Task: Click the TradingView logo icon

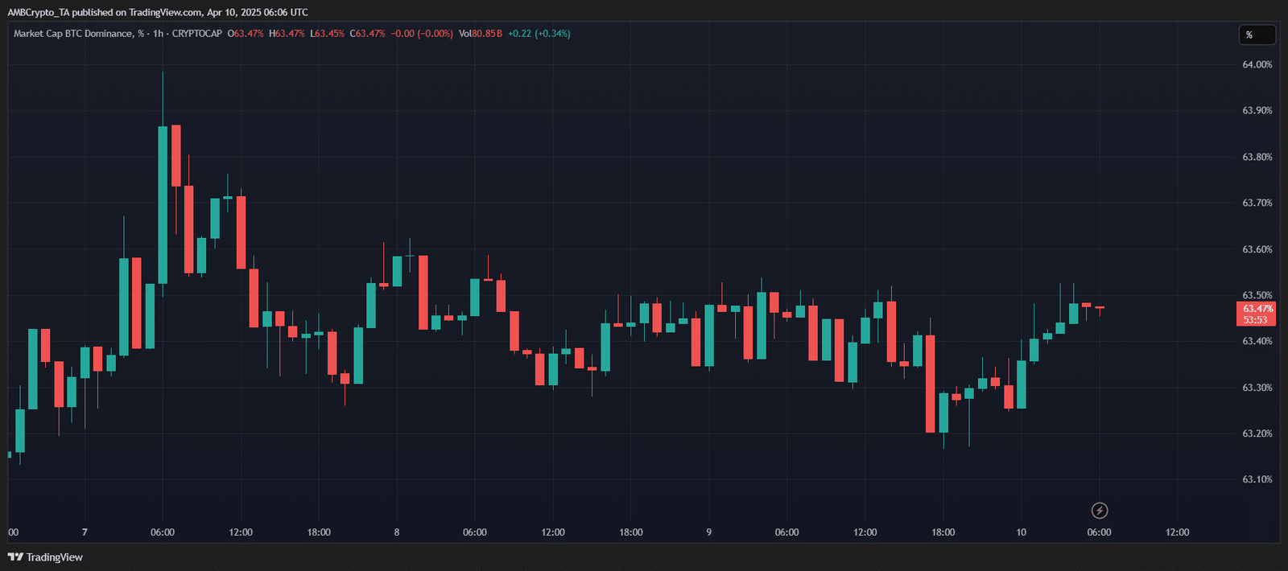Action: coord(15,557)
